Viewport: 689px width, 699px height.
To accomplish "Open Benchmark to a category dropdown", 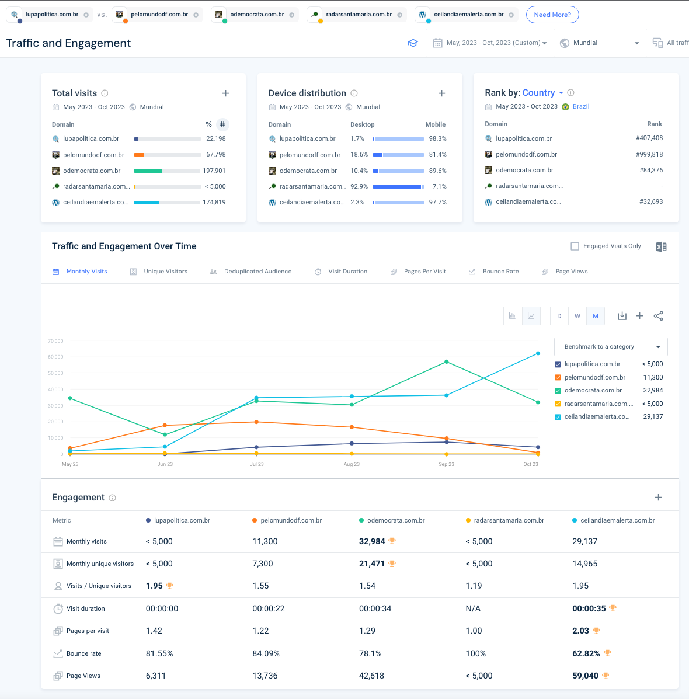I will coord(610,347).
